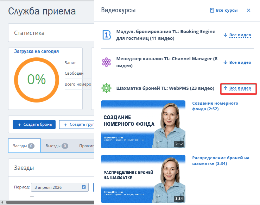The height and width of the screenshot is (205, 260).
Task: Switch to the Проживают tab
Action: [x=87, y=146]
